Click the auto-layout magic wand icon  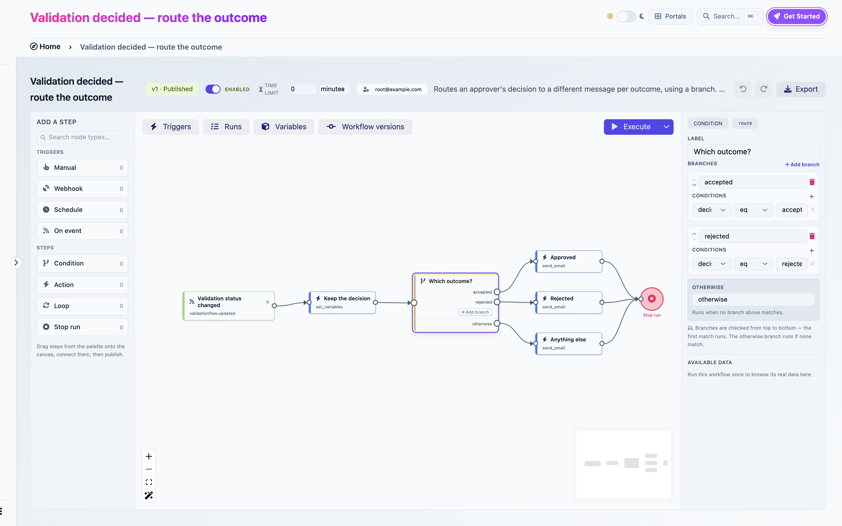(x=149, y=495)
